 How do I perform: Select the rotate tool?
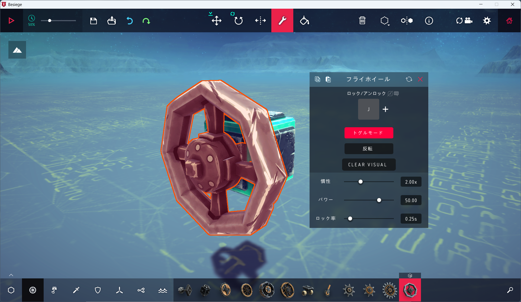pos(238,21)
